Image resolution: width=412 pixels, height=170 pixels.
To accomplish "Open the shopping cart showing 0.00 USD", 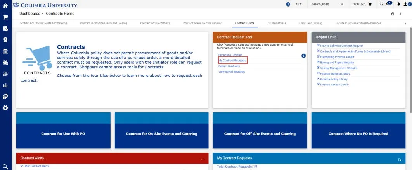I will click(x=370, y=4).
